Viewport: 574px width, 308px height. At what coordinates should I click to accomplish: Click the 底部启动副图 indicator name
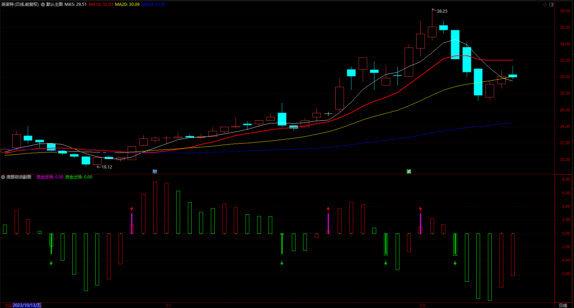point(19,177)
